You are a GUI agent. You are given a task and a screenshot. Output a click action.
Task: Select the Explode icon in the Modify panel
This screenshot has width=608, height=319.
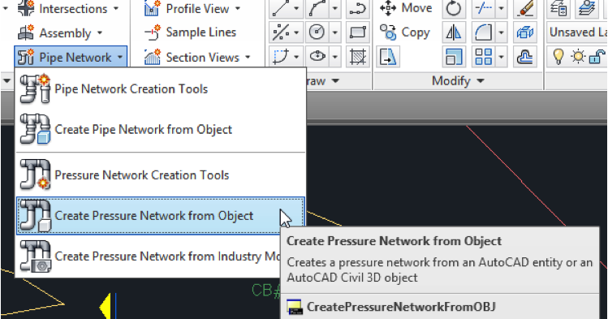click(525, 32)
